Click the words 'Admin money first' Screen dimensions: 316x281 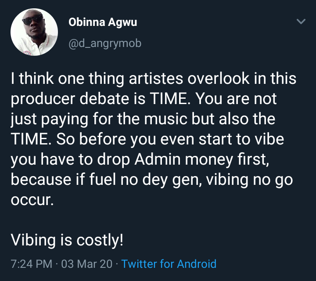click(x=202, y=159)
